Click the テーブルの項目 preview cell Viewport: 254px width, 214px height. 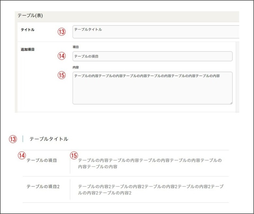click(x=42, y=160)
